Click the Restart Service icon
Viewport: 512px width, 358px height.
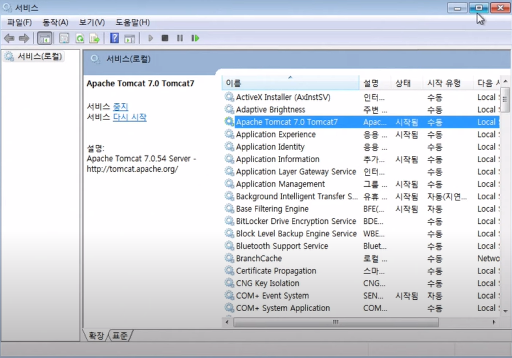coord(195,38)
